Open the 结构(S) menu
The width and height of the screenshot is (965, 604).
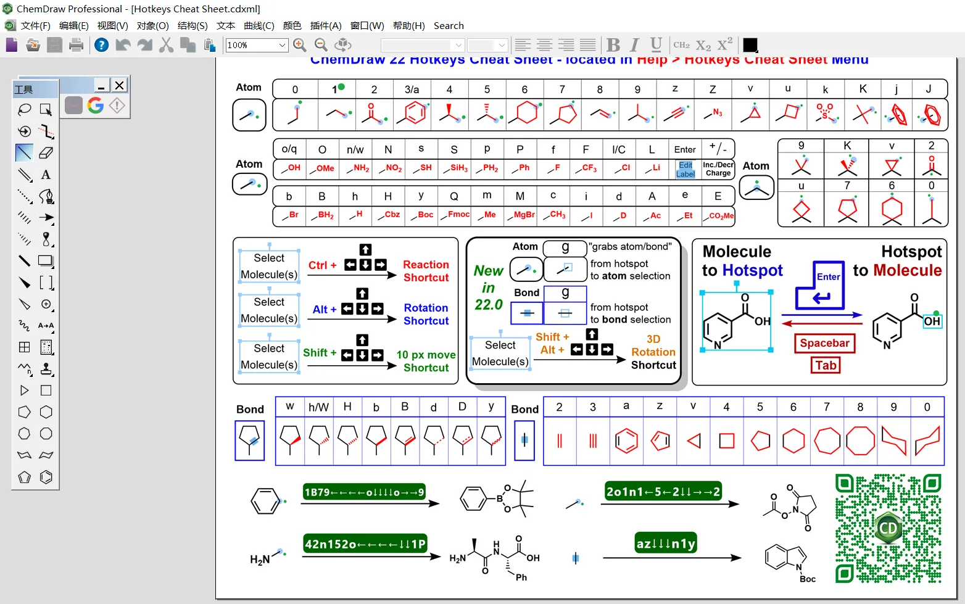click(193, 25)
